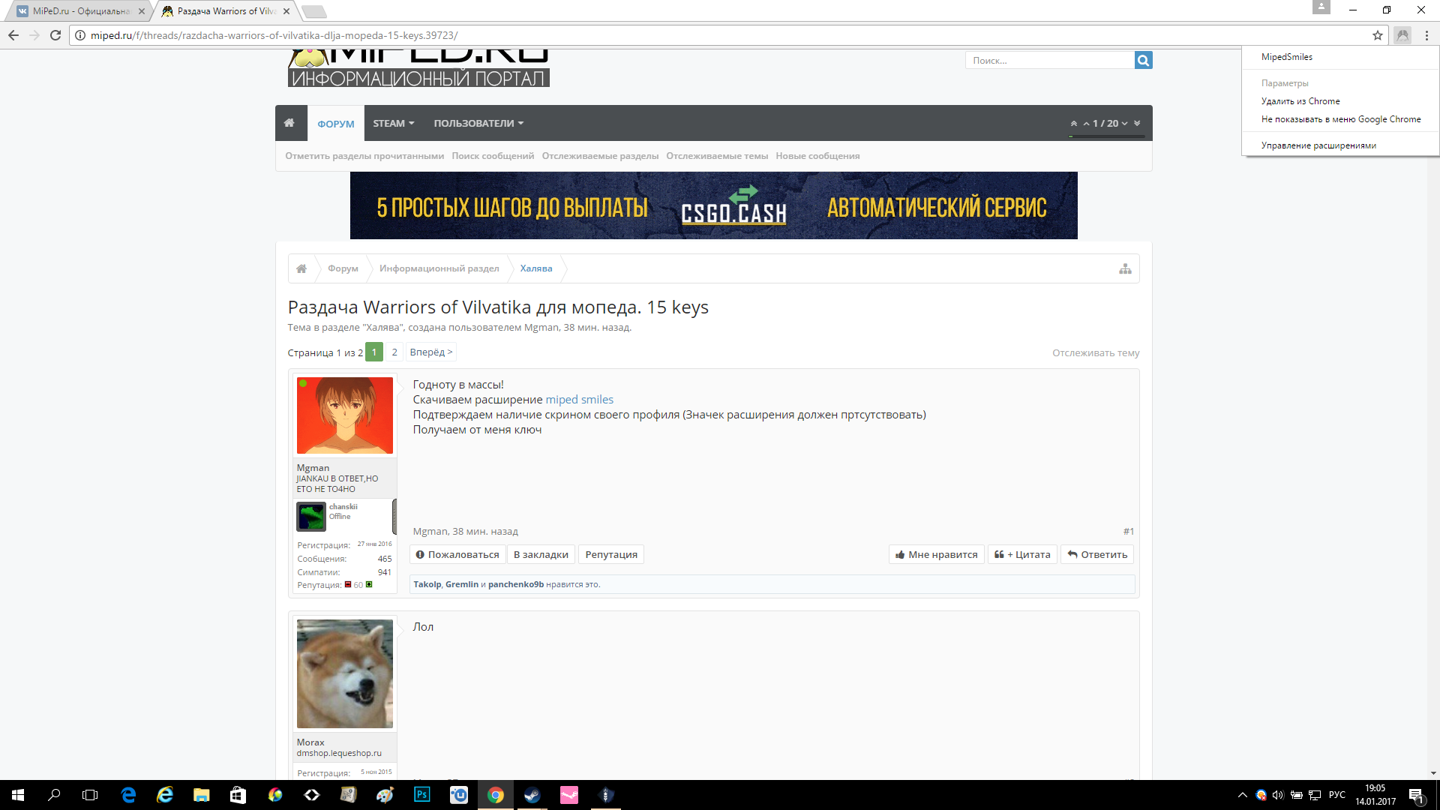The width and height of the screenshot is (1440, 810).
Task: Open the volume control in system tray
Action: pyautogui.click(x=1278, y=795)
